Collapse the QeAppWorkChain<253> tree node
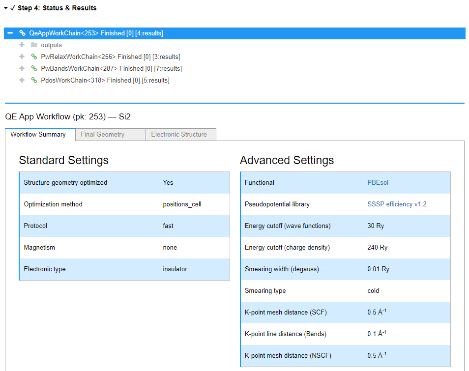The height and width of the screenshot is (371, 469). [10, 33]
